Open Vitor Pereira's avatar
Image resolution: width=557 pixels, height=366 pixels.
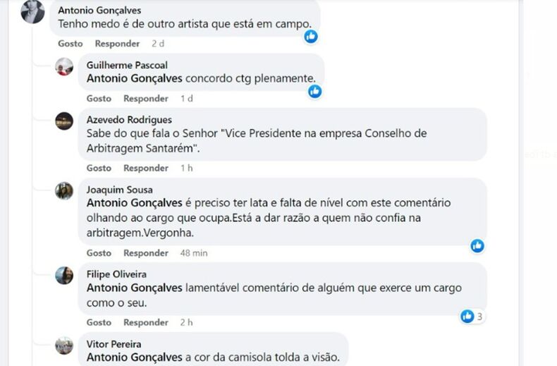click(64, 345)
